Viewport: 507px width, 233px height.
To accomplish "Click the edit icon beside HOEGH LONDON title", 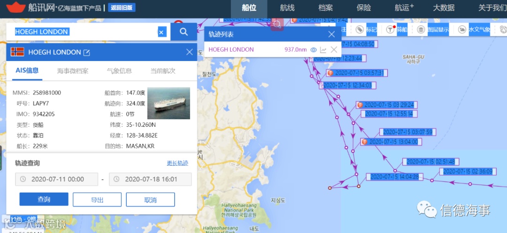I will [87, 53].
